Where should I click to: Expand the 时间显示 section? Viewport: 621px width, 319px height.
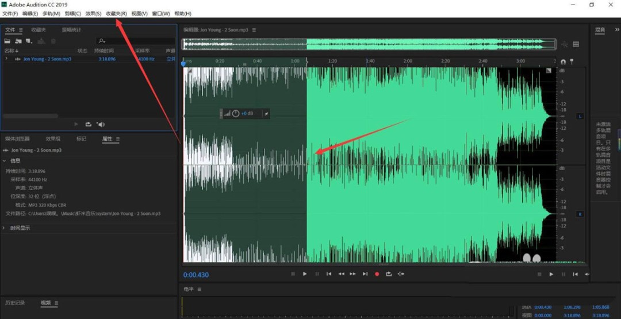[x=5, y=228]
